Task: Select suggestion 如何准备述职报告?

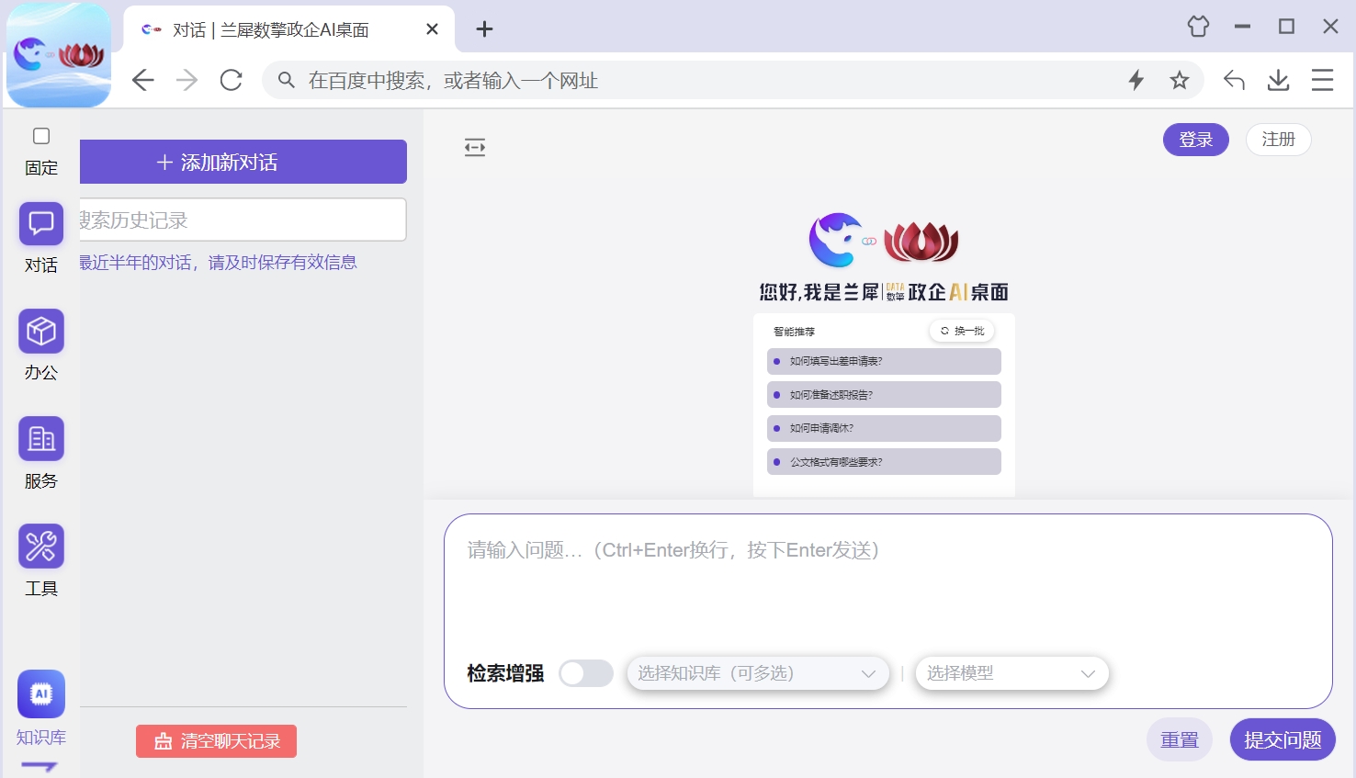Action: (884, 395)
